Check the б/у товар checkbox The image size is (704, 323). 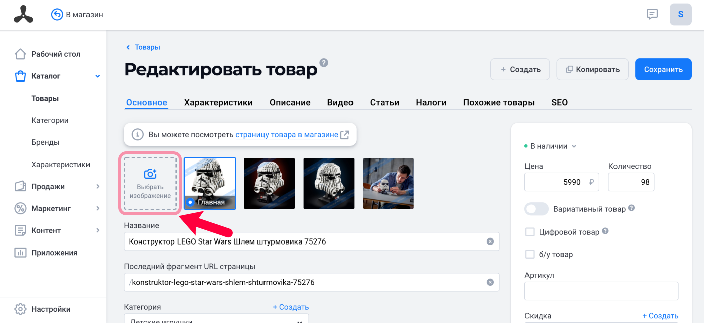pos(530,254)
